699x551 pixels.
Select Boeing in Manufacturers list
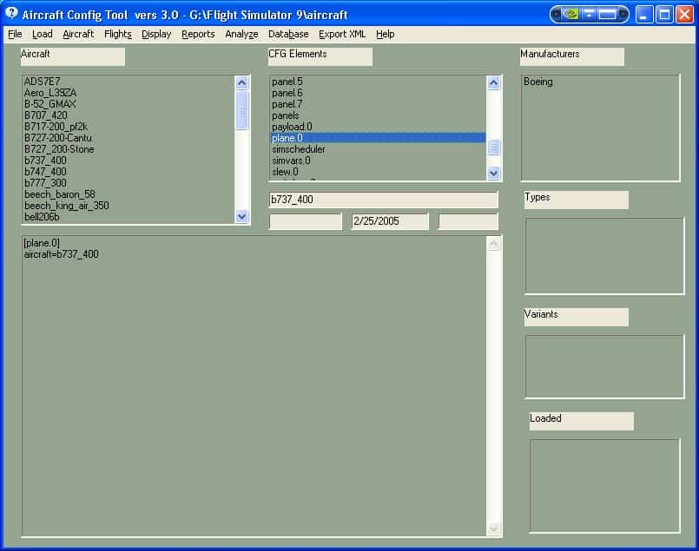(538, 82)
